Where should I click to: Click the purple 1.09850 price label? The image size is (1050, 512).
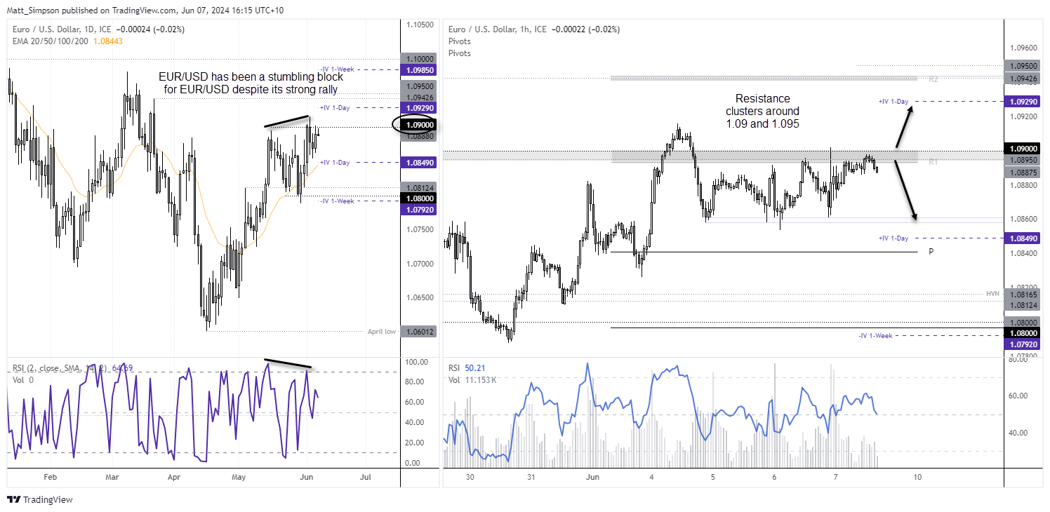point(418,70)
